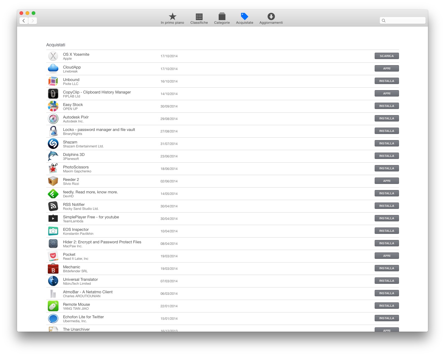Viewport: 445px width, 356px height.
Task: Click the Echofon Lite app icon
Action: click(x=53, y=318)
